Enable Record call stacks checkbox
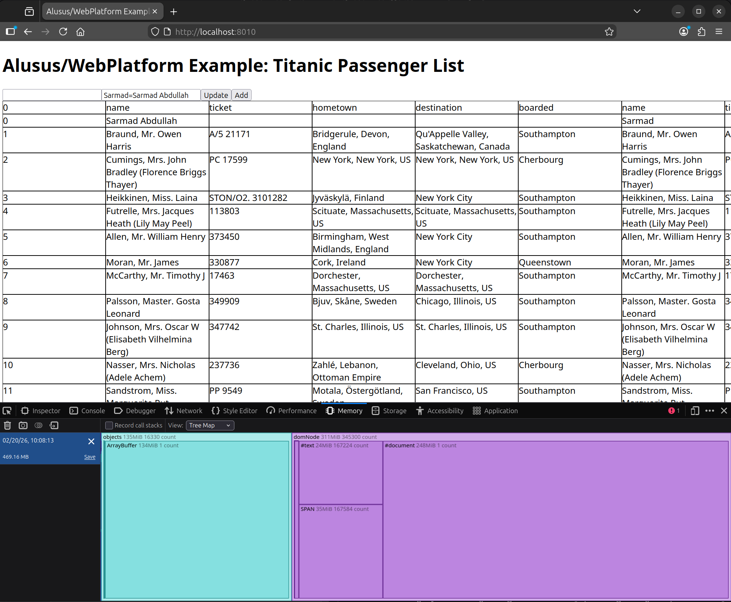The height and width of the screenshot is (602, 731). click(109, 425)
